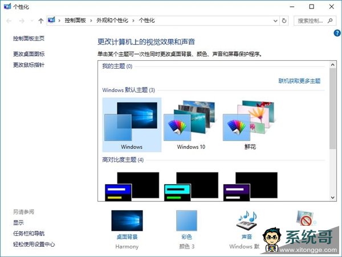Click the 个性化 window title icon
342x257 pixels.
click(7, 6)
